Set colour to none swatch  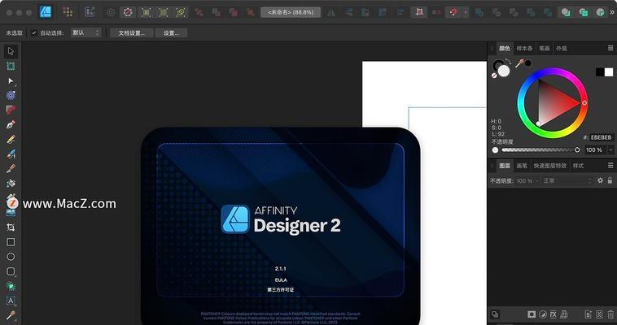click(494, 76)
